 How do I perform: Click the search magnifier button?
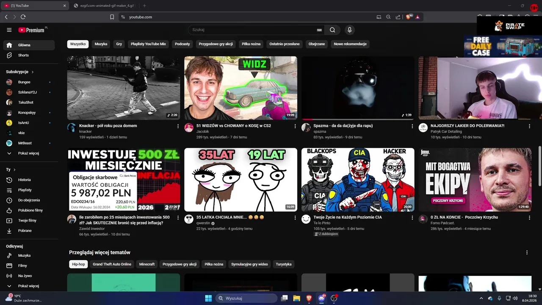point(332,30)
